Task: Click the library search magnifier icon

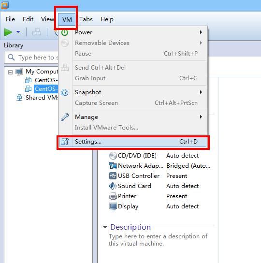Action: pos(11,58)
